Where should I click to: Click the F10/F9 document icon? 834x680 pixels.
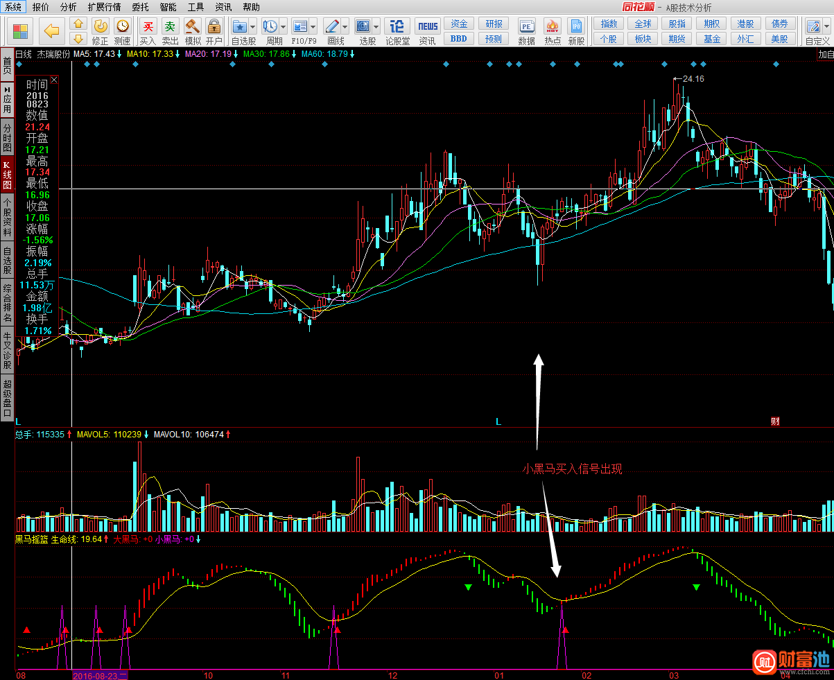300,26
